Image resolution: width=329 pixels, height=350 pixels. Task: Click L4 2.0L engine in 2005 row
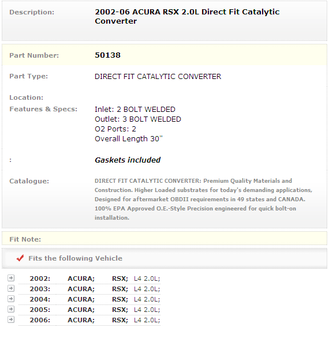click(x=147, y=310)
